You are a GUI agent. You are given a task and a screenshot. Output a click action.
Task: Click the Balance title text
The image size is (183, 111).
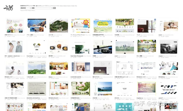[51, 77]
